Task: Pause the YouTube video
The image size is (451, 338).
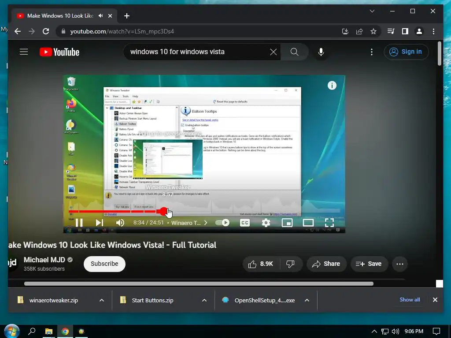Action: tap(79, 223)
